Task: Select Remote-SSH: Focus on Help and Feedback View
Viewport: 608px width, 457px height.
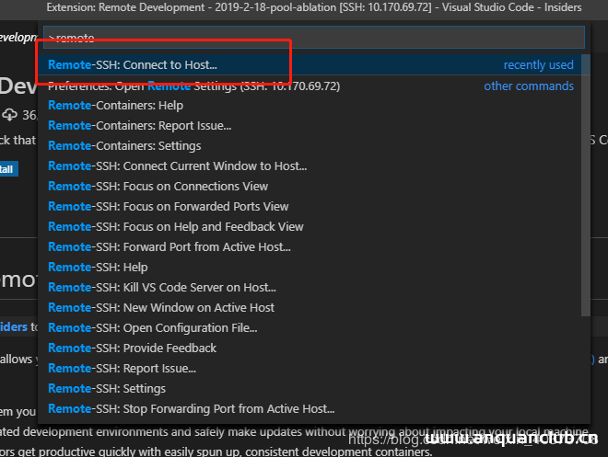Action: 310,226
